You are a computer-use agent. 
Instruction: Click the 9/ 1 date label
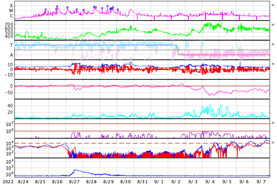(x=159, y=182)
